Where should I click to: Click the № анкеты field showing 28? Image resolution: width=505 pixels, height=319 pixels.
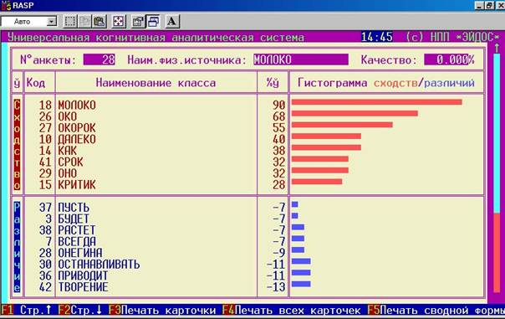(x=99, y=59)
